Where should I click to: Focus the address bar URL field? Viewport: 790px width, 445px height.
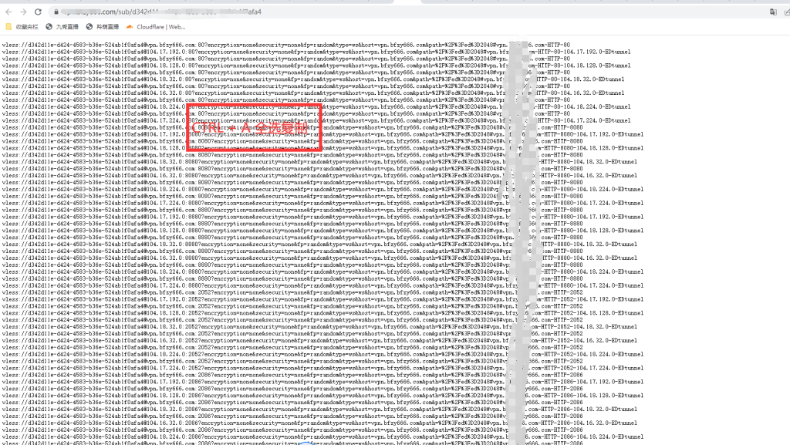click(x=231, y=12)
